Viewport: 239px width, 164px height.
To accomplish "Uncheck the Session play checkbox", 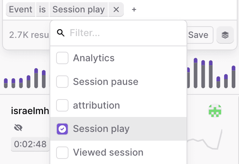I will click(62, 129).
